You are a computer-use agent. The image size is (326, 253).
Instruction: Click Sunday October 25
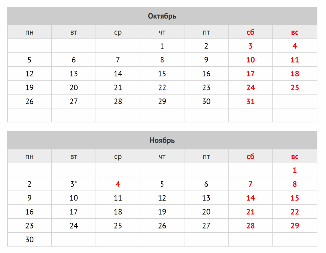coord(295,88)
